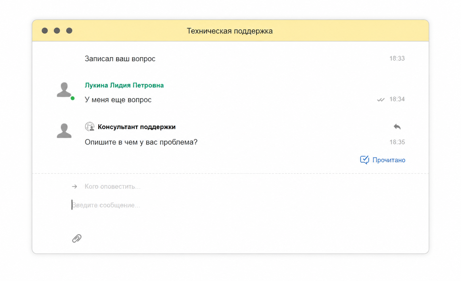Click the message У меня еще вопрос
Screen dimensions: 461x281
(118, 99)
